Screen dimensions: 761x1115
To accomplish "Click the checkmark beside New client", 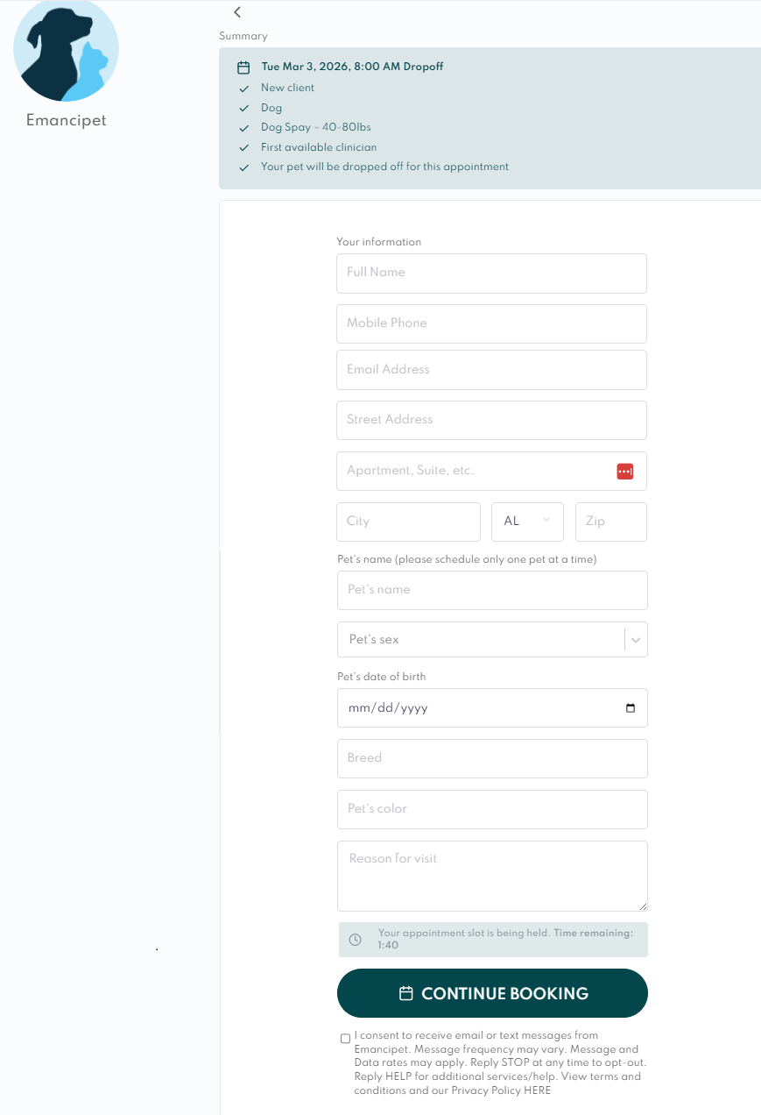I will [x=243, y=89].
